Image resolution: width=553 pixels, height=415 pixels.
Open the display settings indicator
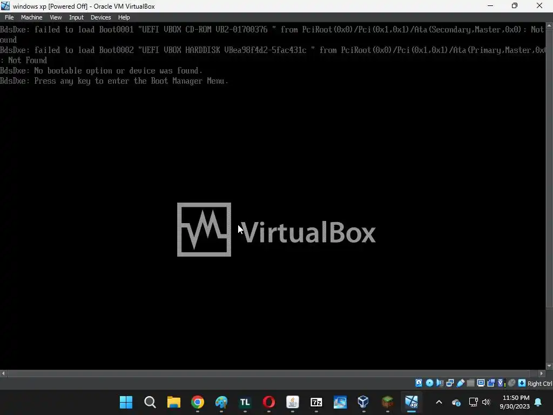[x=481, y=383]
